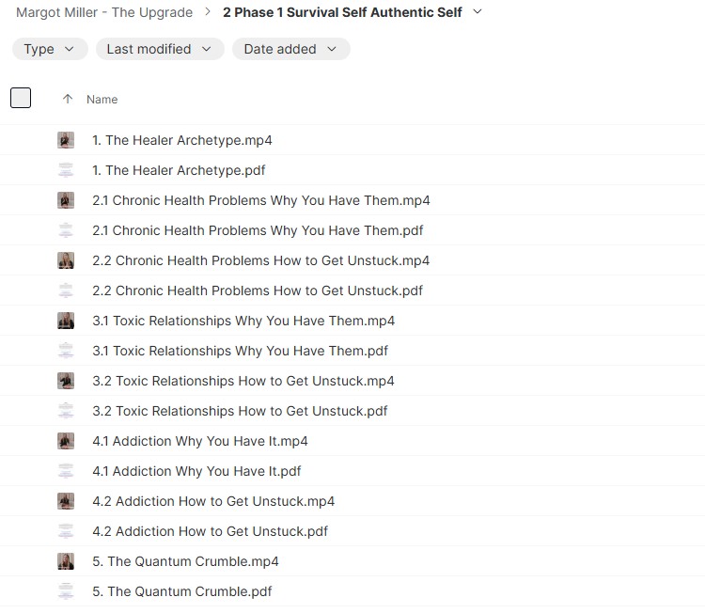
Task: Click the 5. The Quantum Crumble mp4 thumbnail
Action: [x=66, y=561]
